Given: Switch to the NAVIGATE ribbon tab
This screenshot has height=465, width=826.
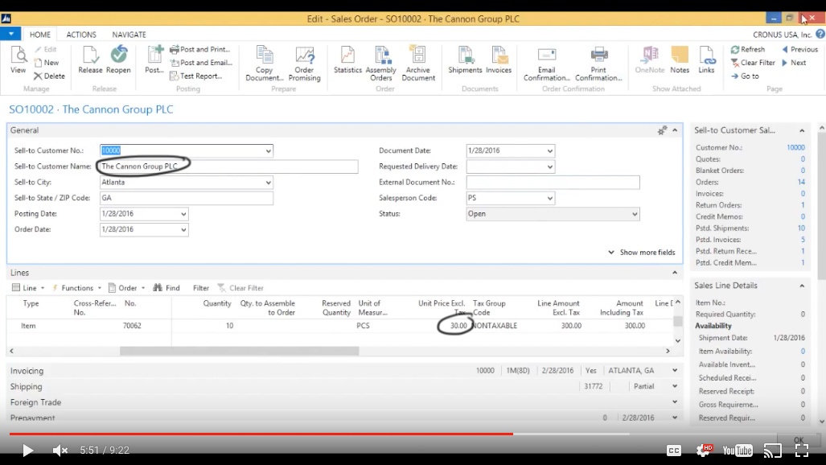Looking at the screenshot, I should (129, 35).
